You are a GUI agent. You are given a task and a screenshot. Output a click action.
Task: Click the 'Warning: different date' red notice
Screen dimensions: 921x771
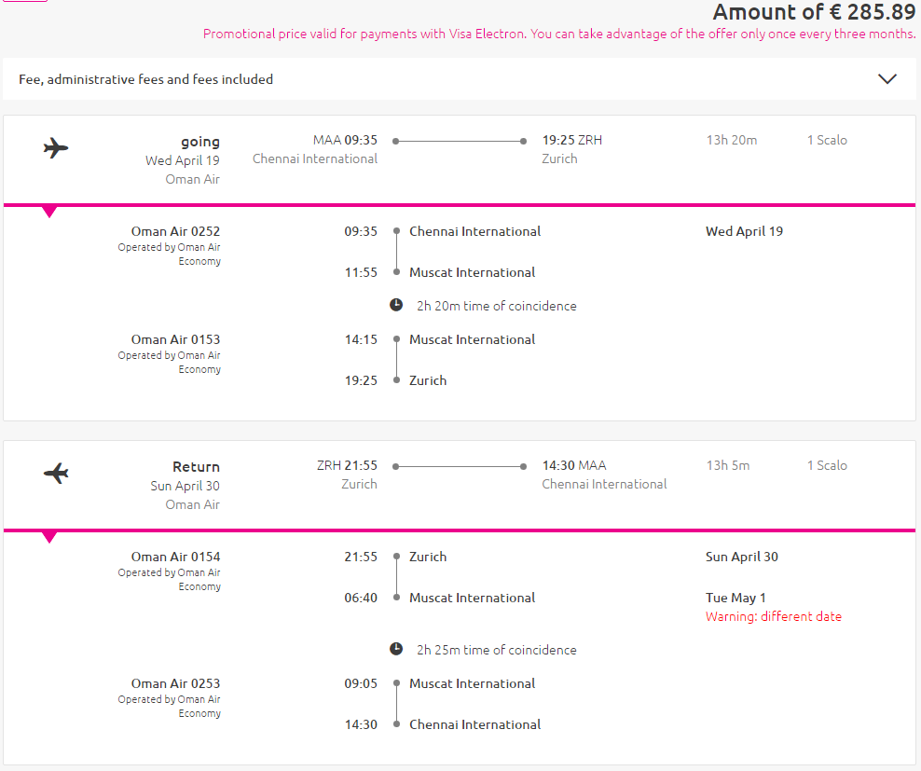tap(774, 616)
